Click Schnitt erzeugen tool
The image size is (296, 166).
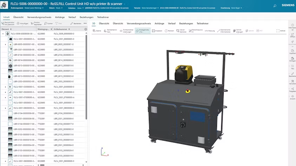(238, 31)
